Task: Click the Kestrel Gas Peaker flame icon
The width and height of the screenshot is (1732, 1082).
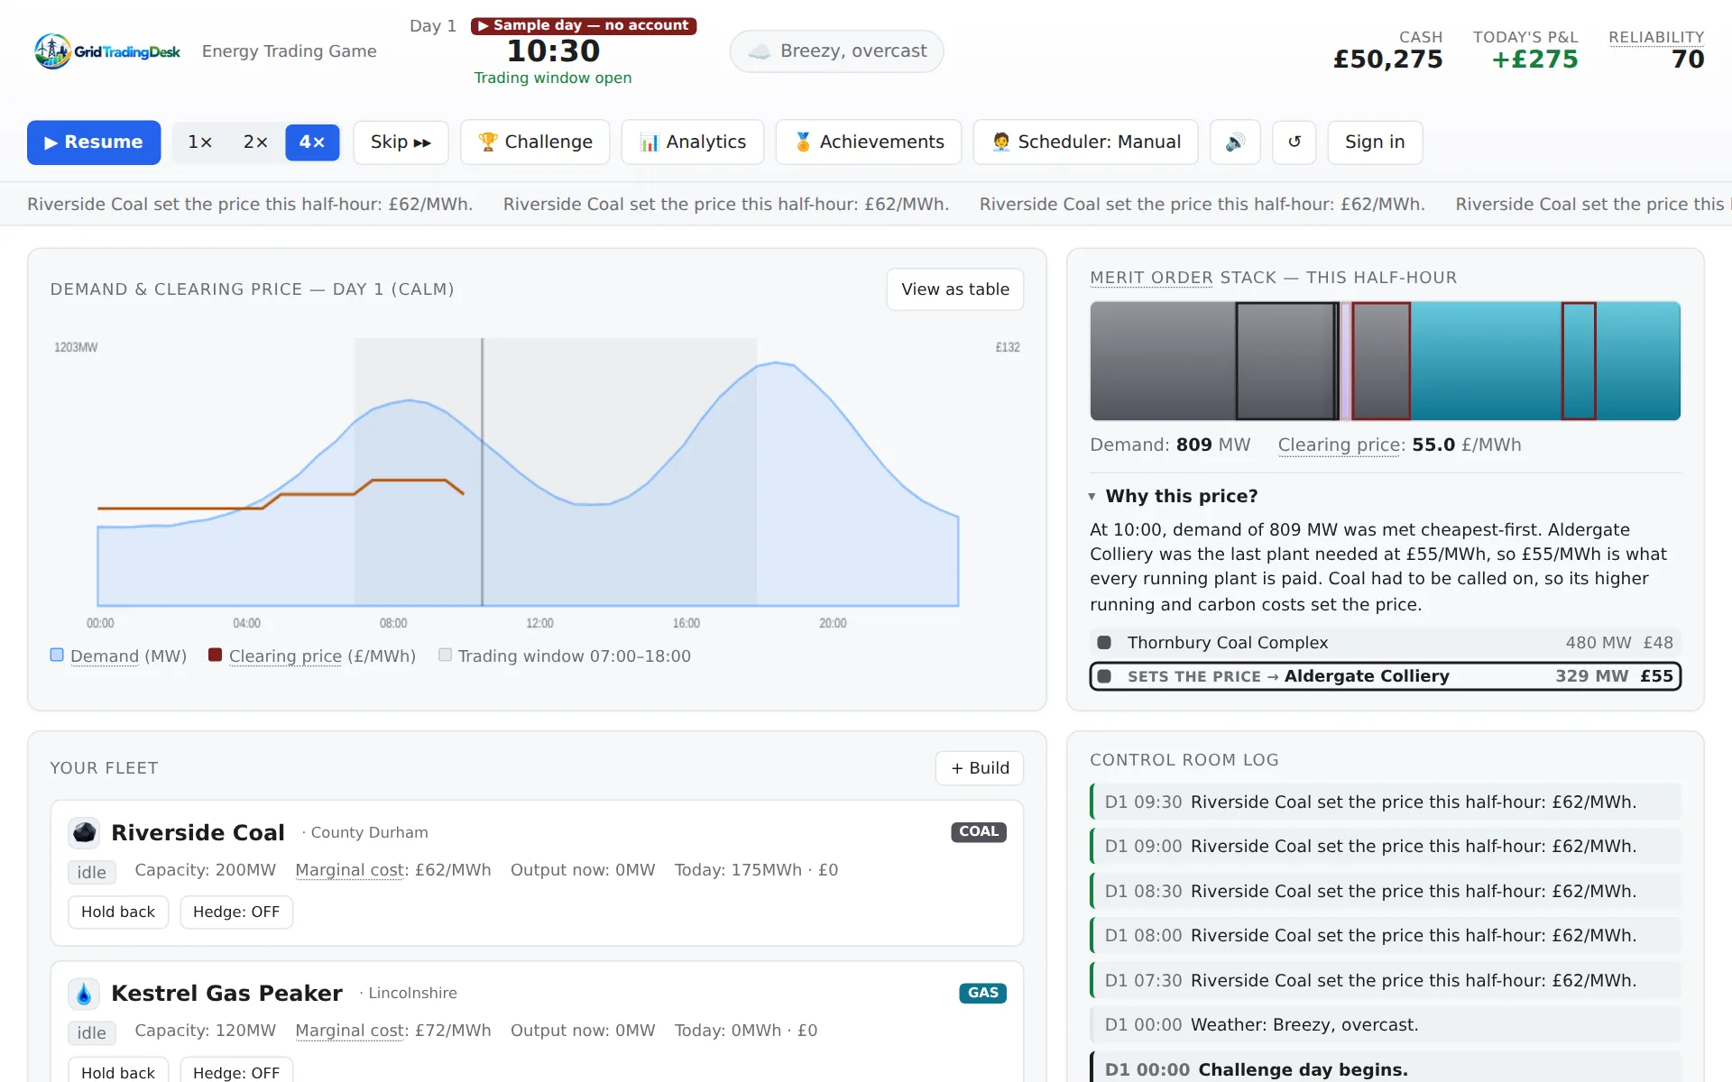Action: click(x=84, y=994)
